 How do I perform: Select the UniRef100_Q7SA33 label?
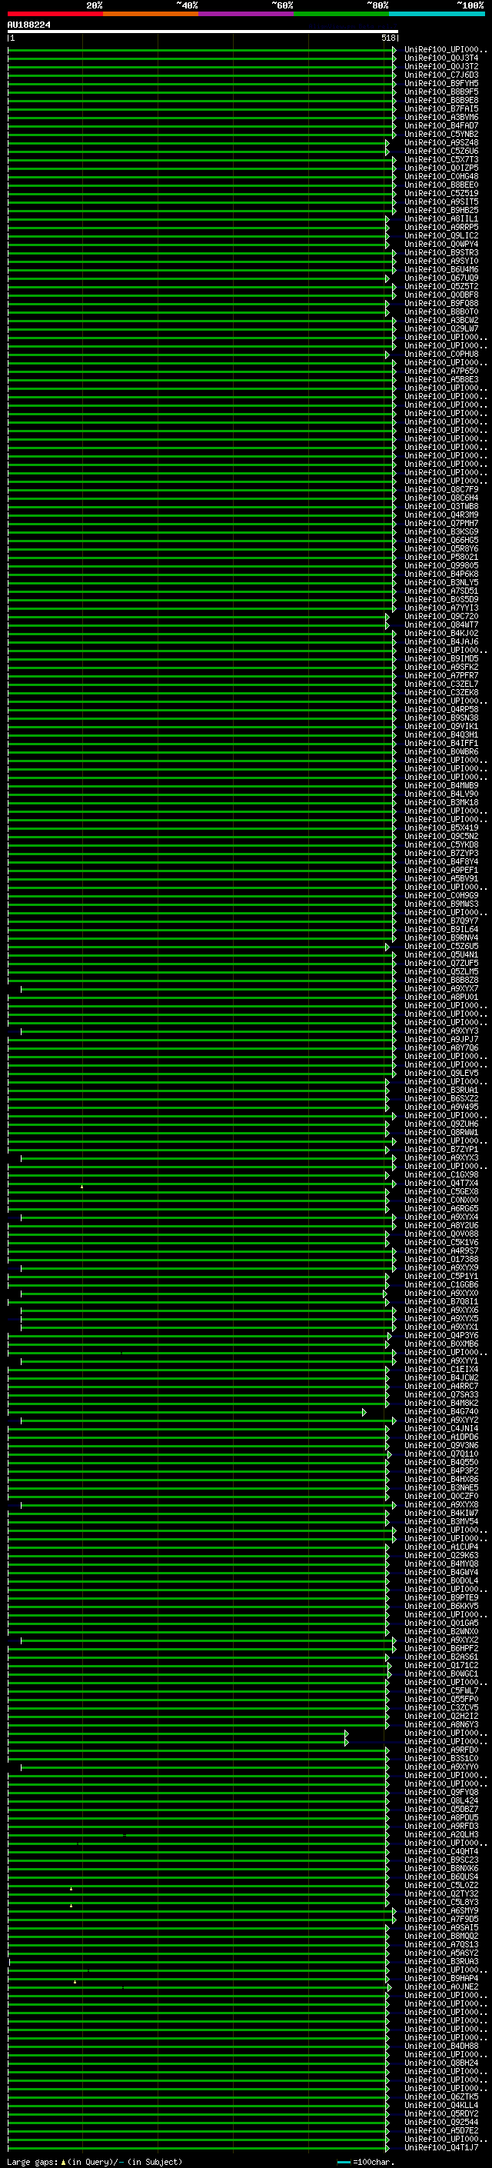point(441,1394)
